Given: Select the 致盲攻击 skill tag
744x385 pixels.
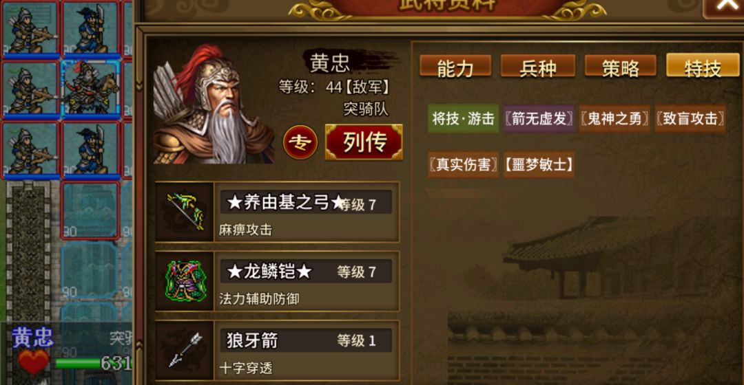Looking at the screenshot, I should [x=690, y=118].
